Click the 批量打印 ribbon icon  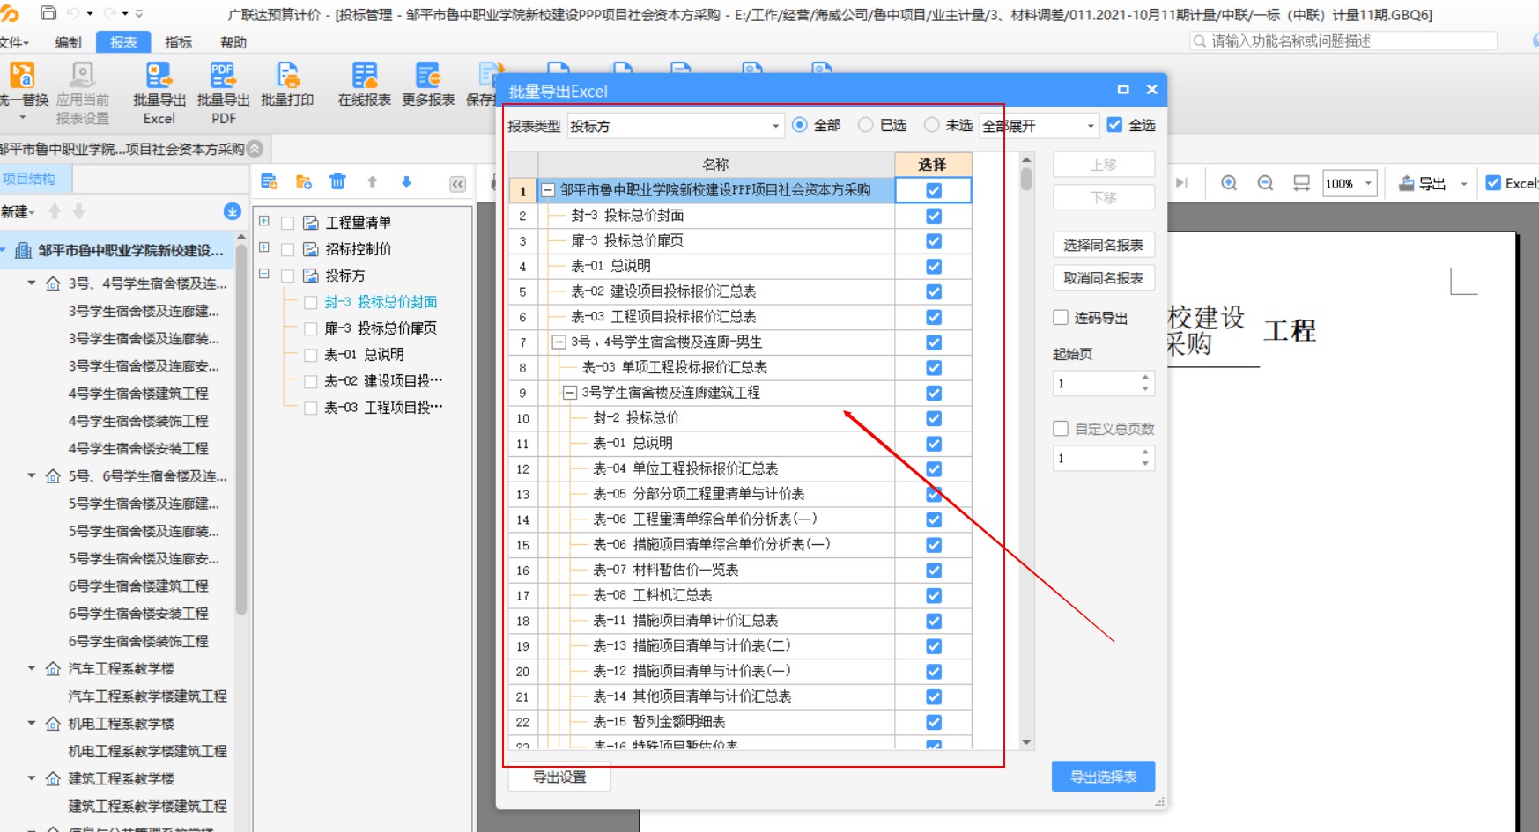point(287,76)
